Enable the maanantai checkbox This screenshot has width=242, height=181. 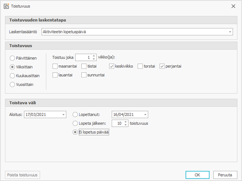55,66
